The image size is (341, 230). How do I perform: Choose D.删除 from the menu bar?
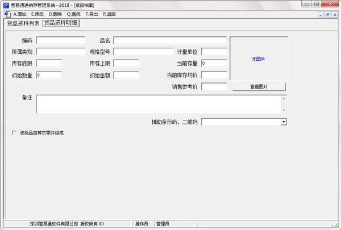(x=55, y=14)
